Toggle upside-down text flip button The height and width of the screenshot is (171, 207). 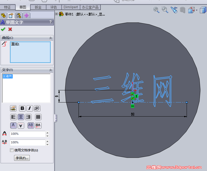click(21, 125)
